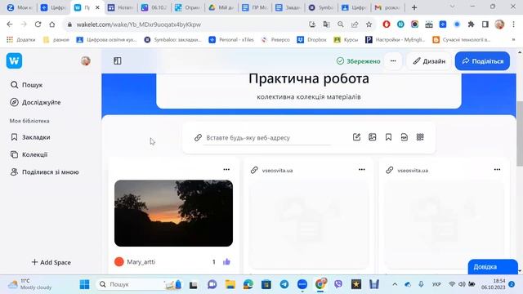Open the translate page icon

pyautogui.click(x=326, y=24)
